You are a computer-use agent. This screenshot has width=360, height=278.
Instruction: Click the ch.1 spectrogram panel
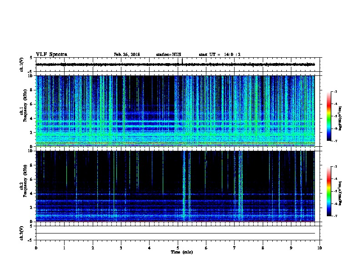pos(175,111)
